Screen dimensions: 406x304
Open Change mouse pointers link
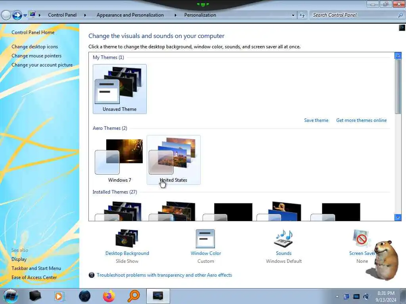click(x=36, y=56)
